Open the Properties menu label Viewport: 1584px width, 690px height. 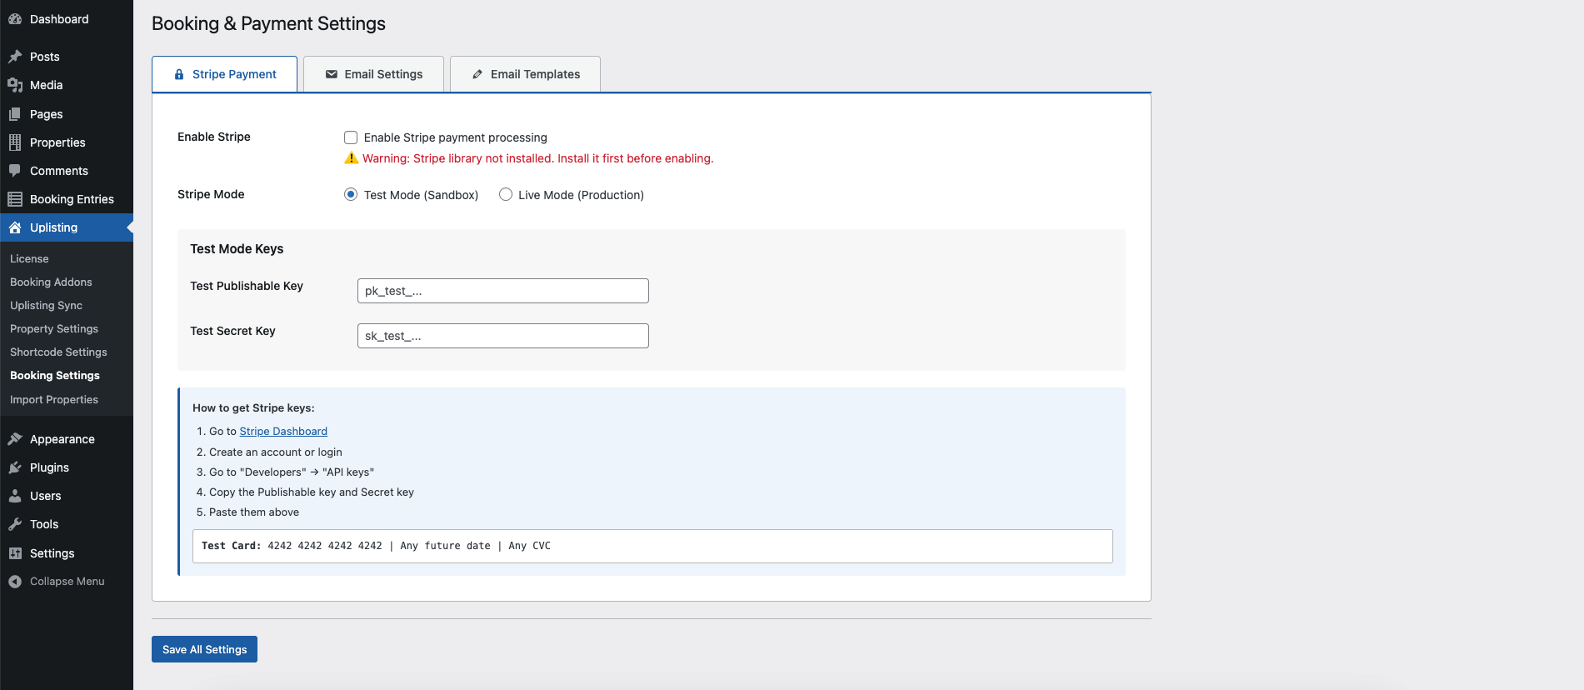point(57,142)
